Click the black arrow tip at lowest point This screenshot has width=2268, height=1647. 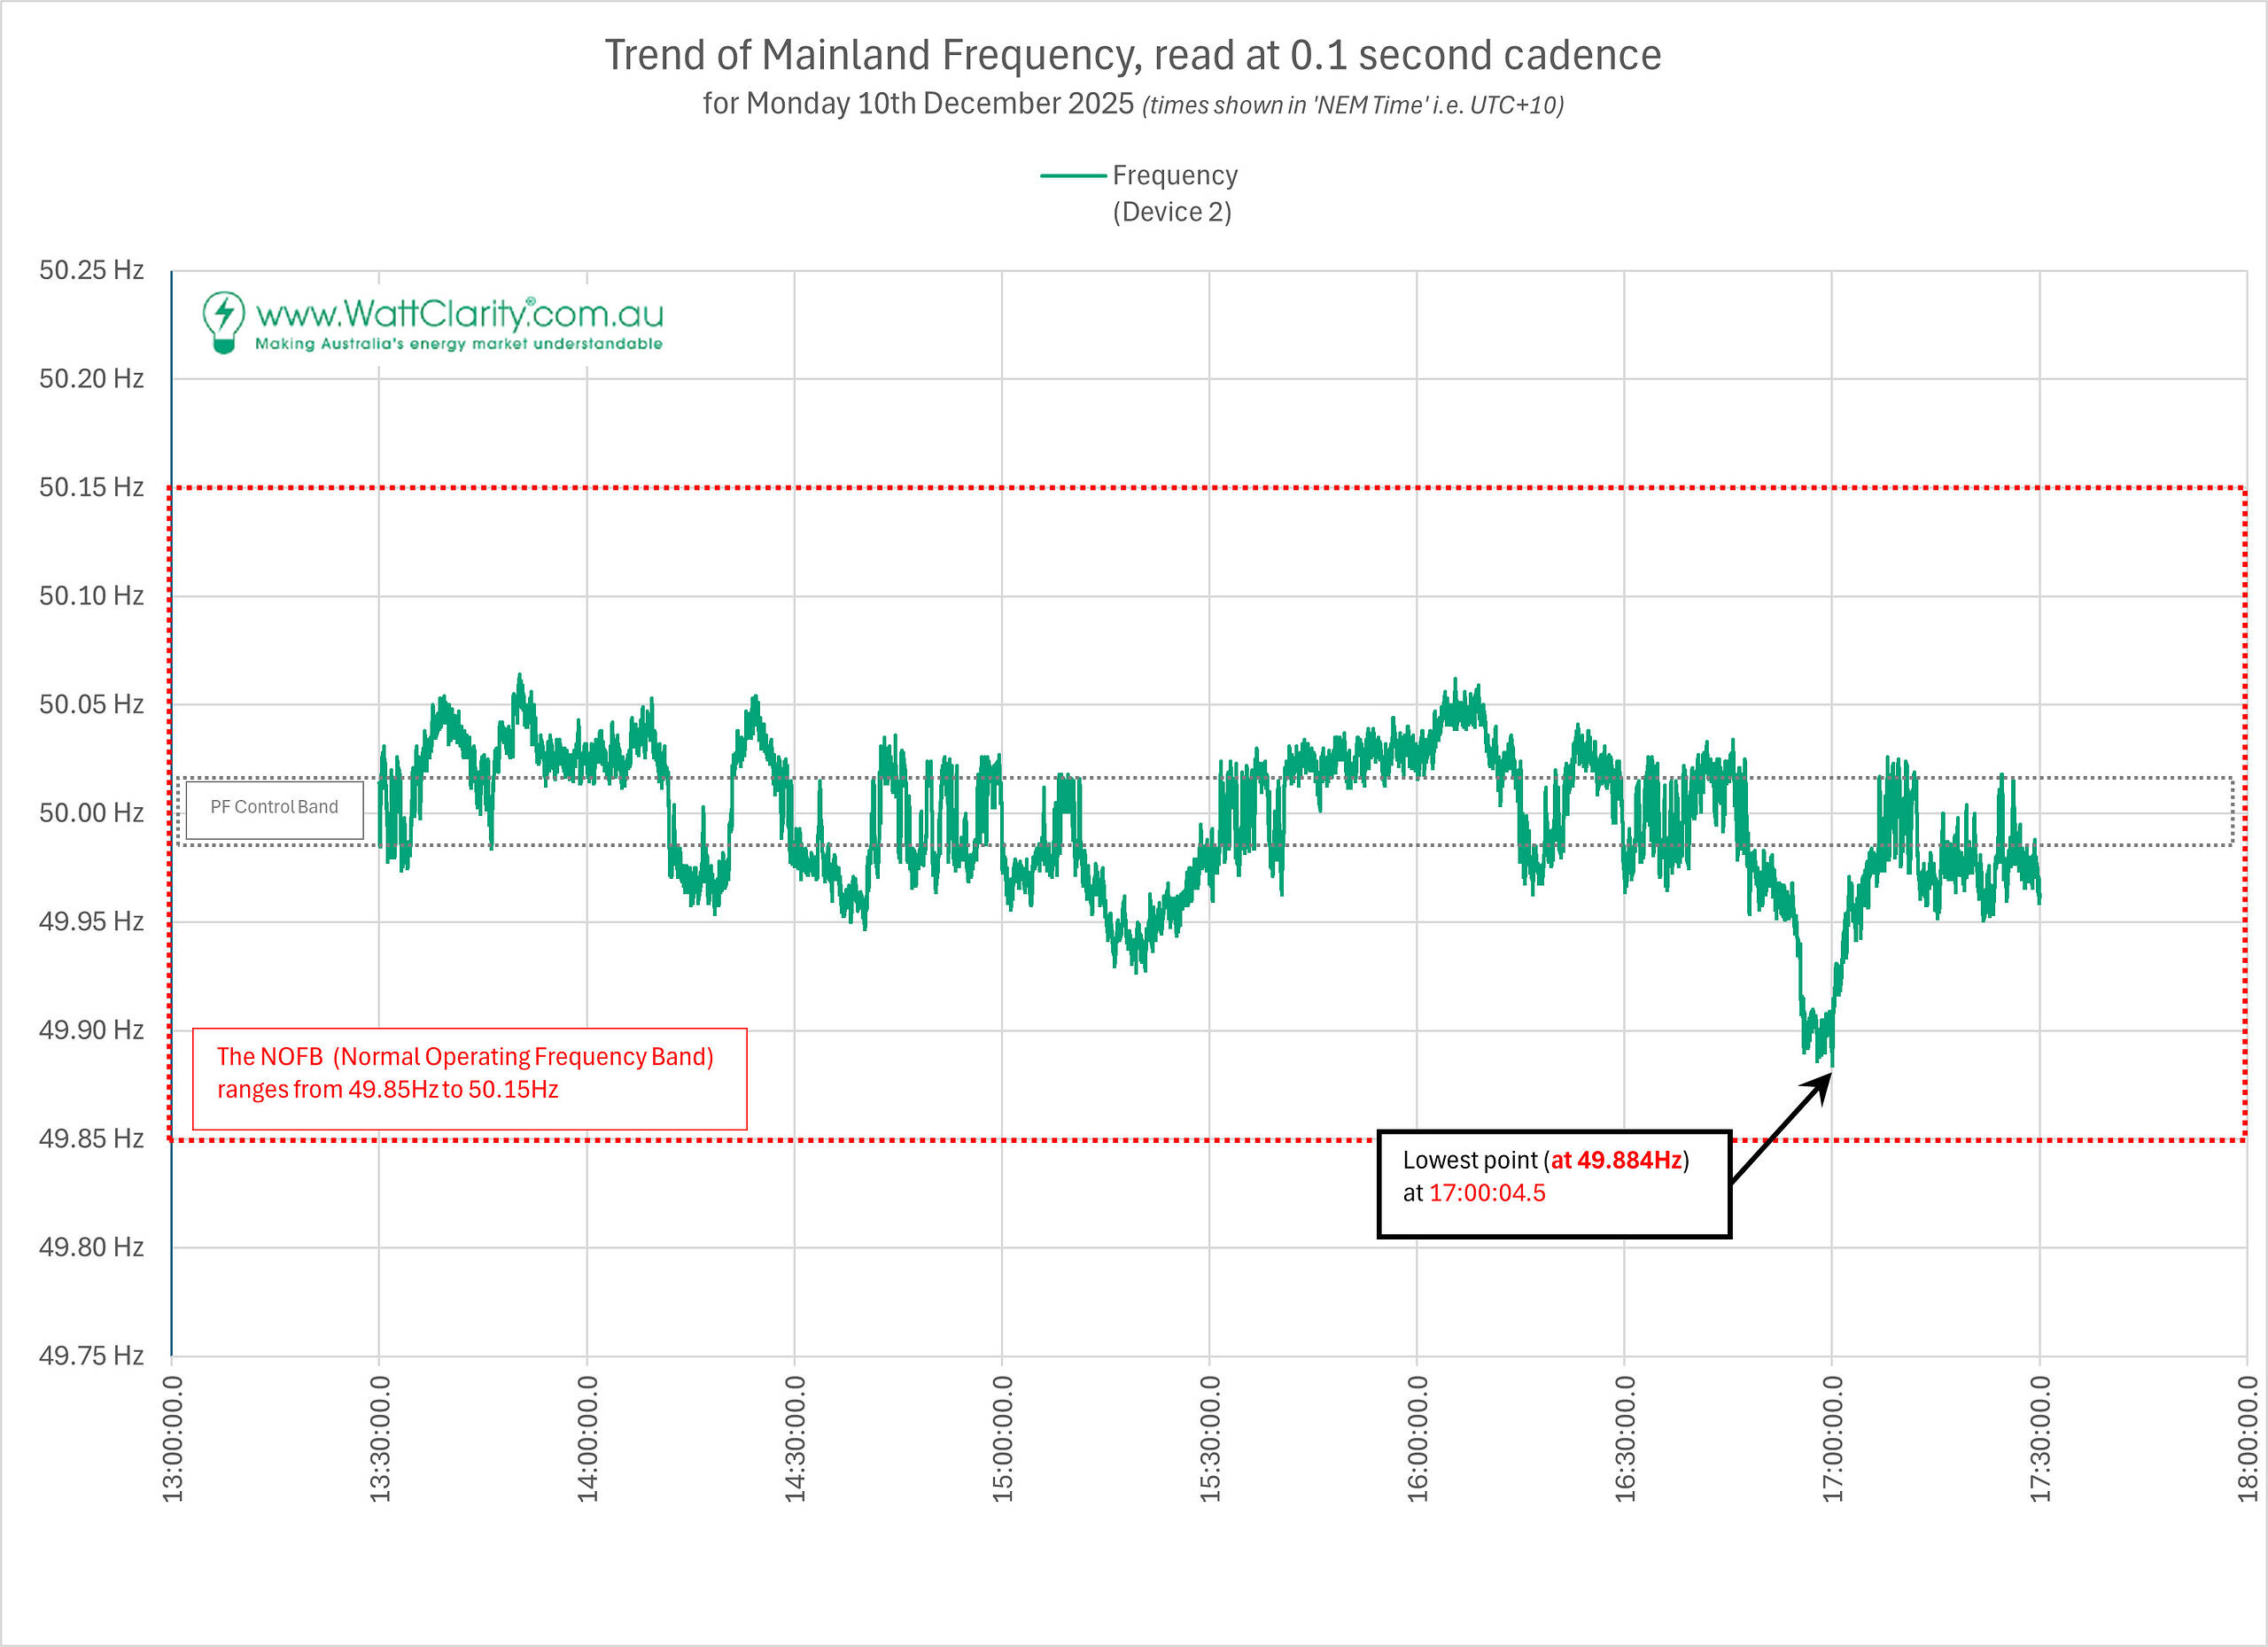[x=1829, y=1075]
